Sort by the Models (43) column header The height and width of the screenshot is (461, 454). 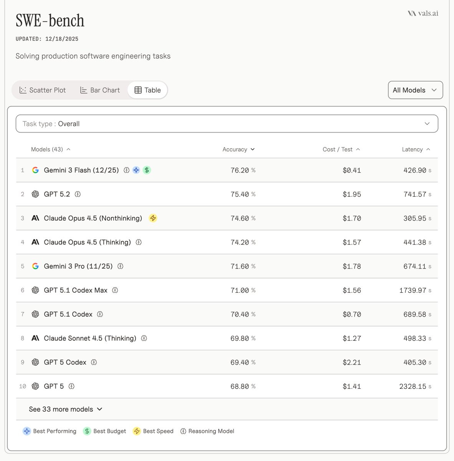click(51, 149)
